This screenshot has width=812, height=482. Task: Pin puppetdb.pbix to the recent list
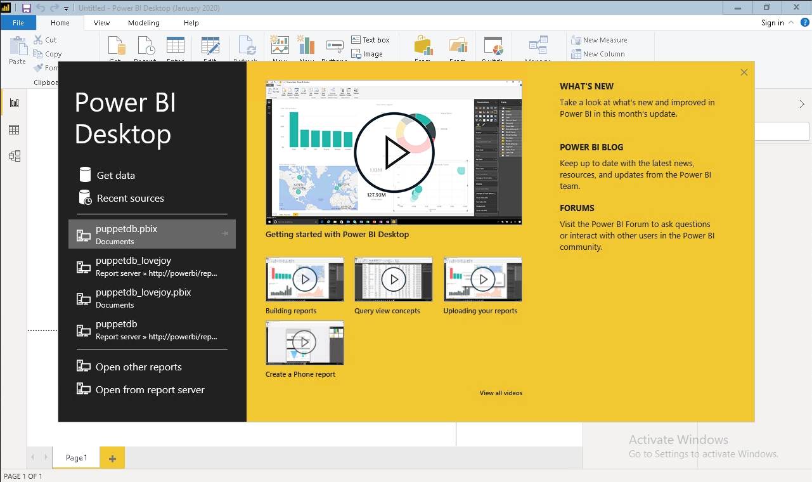224,234
